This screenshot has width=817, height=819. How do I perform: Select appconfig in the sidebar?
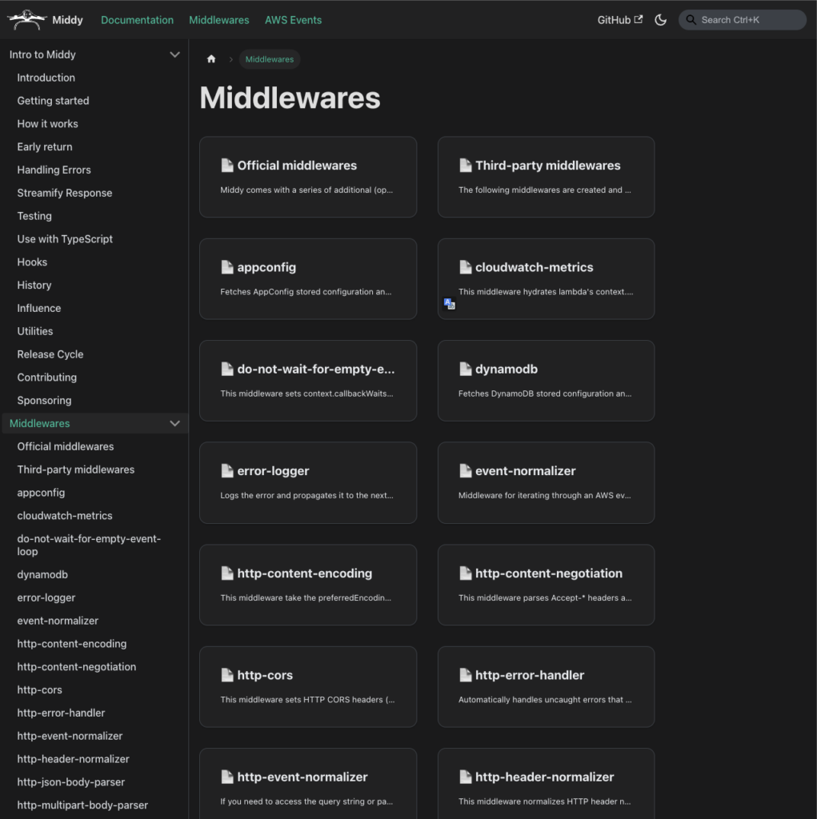[x=42, y=493]
